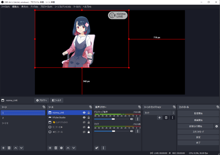Screen dimensions: 220x155
Task: Open the ファイル(F) menu
Action: [x=5, y=7]
